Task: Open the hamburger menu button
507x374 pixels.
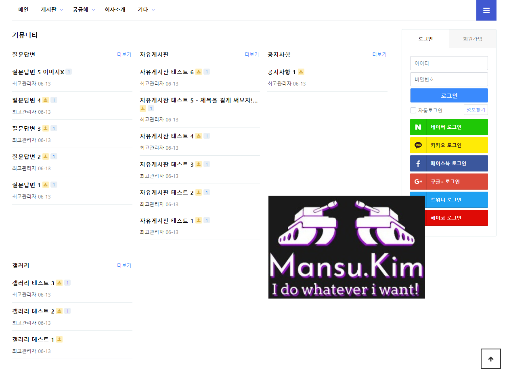Action: pyautogui.click(x=486, y=10)
